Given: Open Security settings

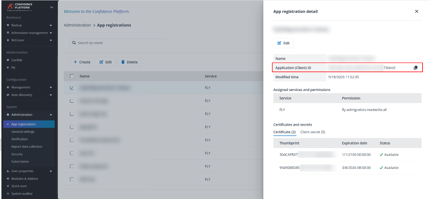Looking at the screenshot, I should 17,154.
